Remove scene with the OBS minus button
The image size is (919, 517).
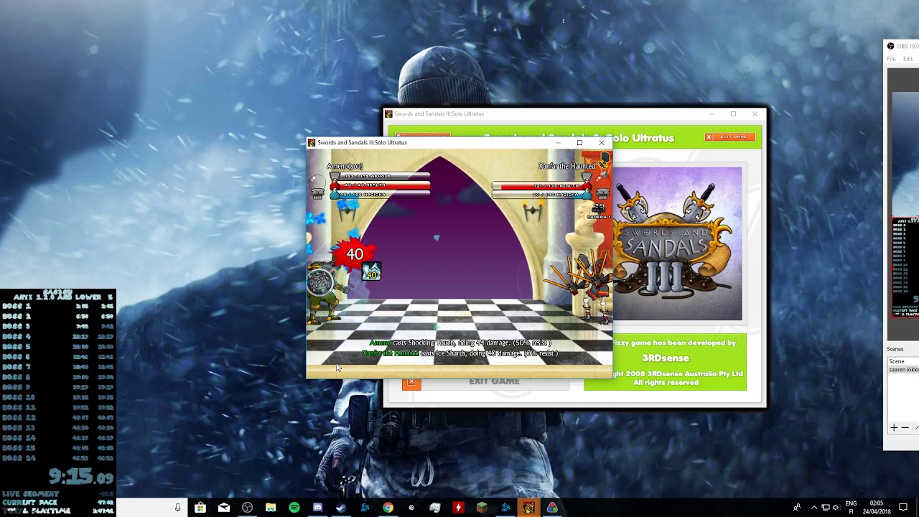(905, 427)
